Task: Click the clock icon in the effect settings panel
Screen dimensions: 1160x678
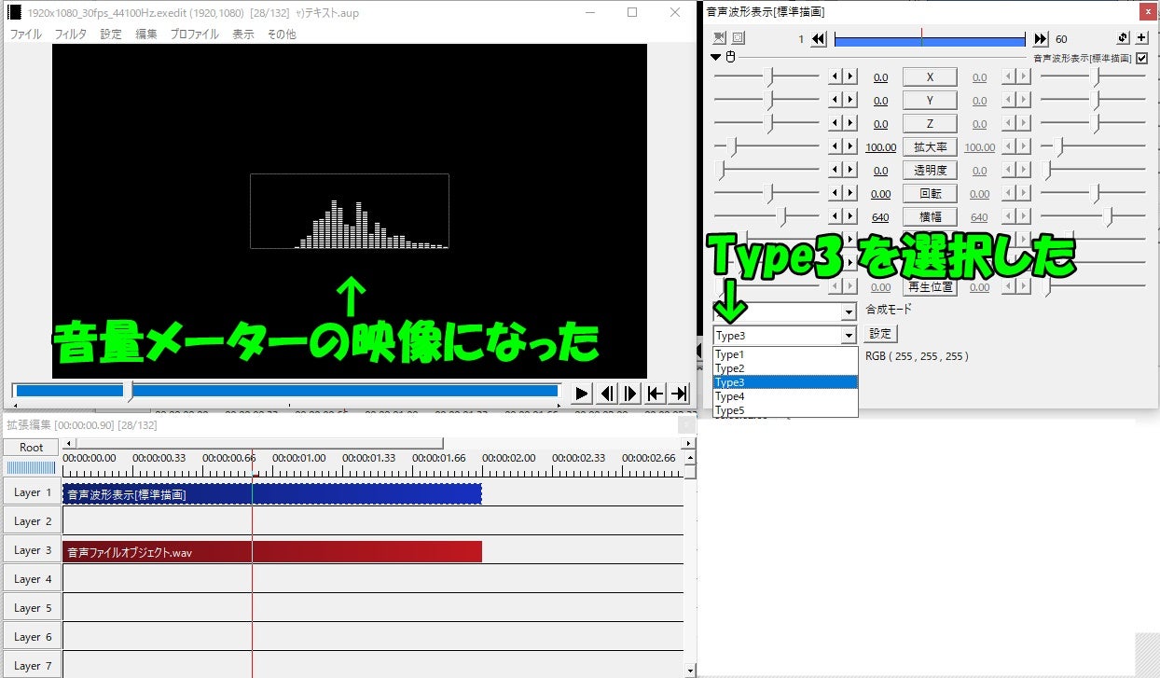Action: pos(730,57)
